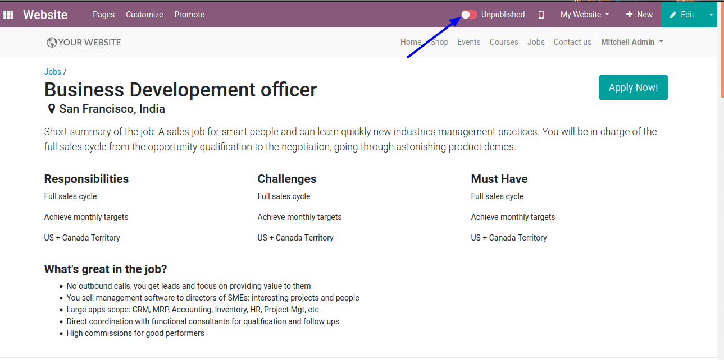Click the YOUR WEBSITE logo
The image size is (724, 360).
click(83, 42)
